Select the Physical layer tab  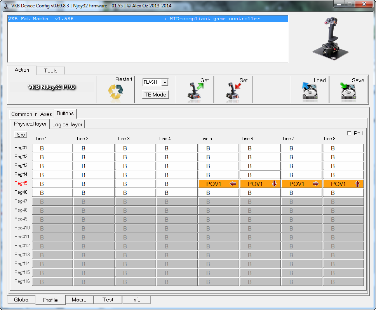click(x=30, y=124)
